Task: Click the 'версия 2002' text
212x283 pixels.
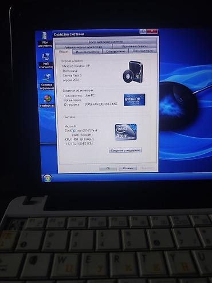Action: [x=71, y=80]
